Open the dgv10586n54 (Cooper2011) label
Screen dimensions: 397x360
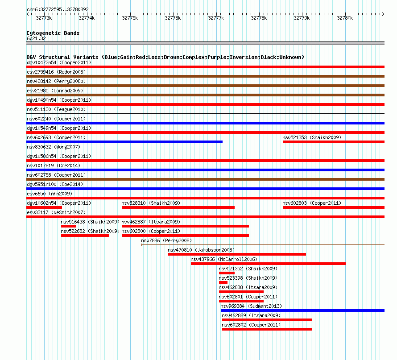(59, 156)
